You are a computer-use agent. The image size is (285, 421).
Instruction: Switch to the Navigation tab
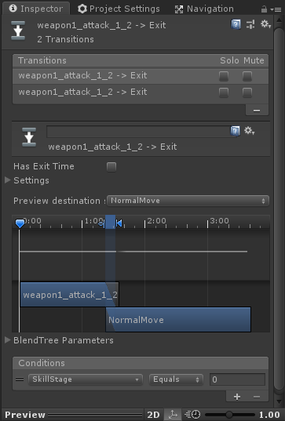(x=204, y=9)
